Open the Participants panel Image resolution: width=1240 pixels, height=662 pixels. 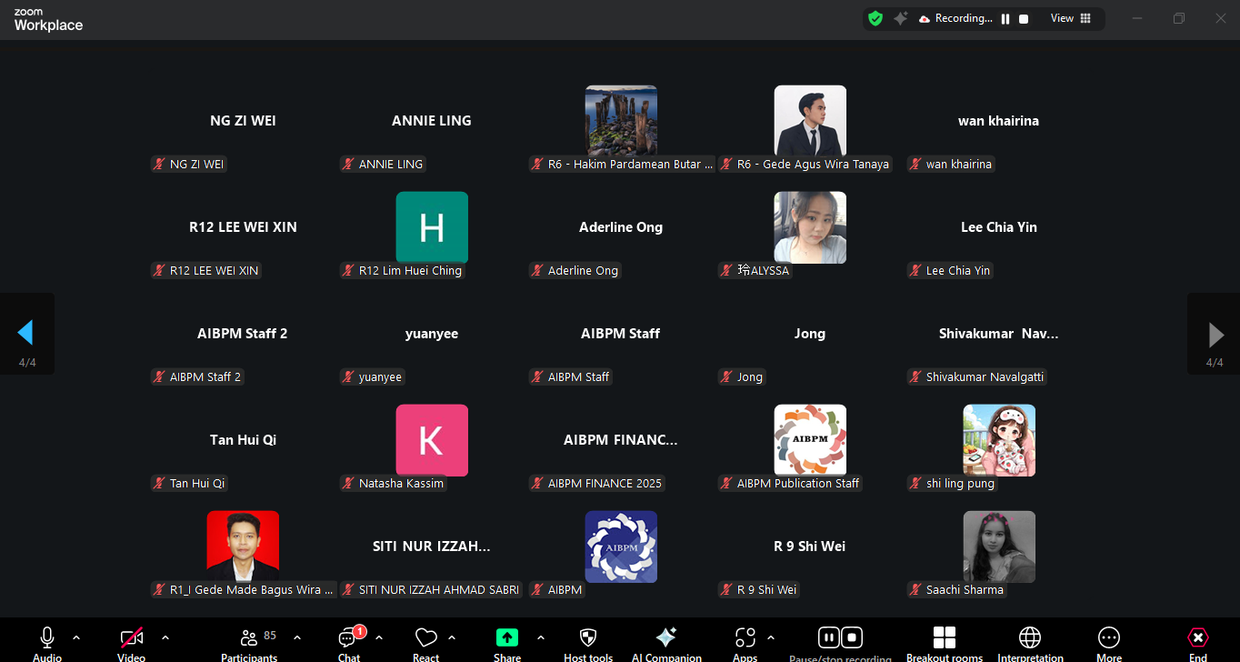pyautogui.click(x=248, y=640)
